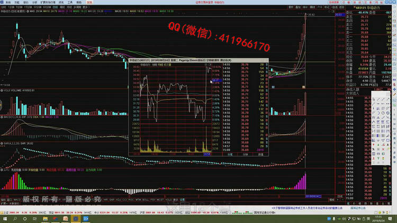This screenshot has height=223, width=397.
Task: Click the 上证 index in status bar
Action: click(x=6, y=212)
